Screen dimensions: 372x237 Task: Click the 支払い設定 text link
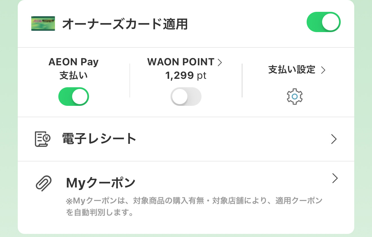(x=292, y=70)
